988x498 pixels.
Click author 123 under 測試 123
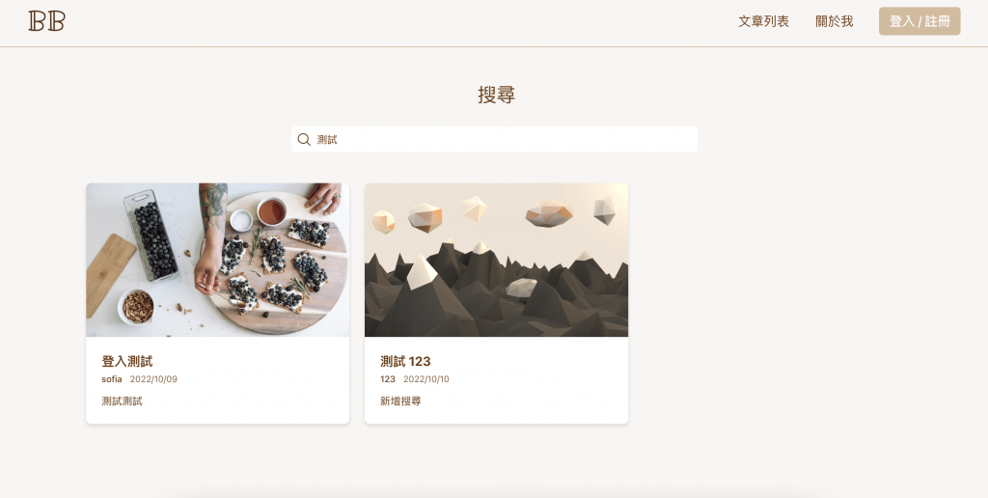coord(388,379)
